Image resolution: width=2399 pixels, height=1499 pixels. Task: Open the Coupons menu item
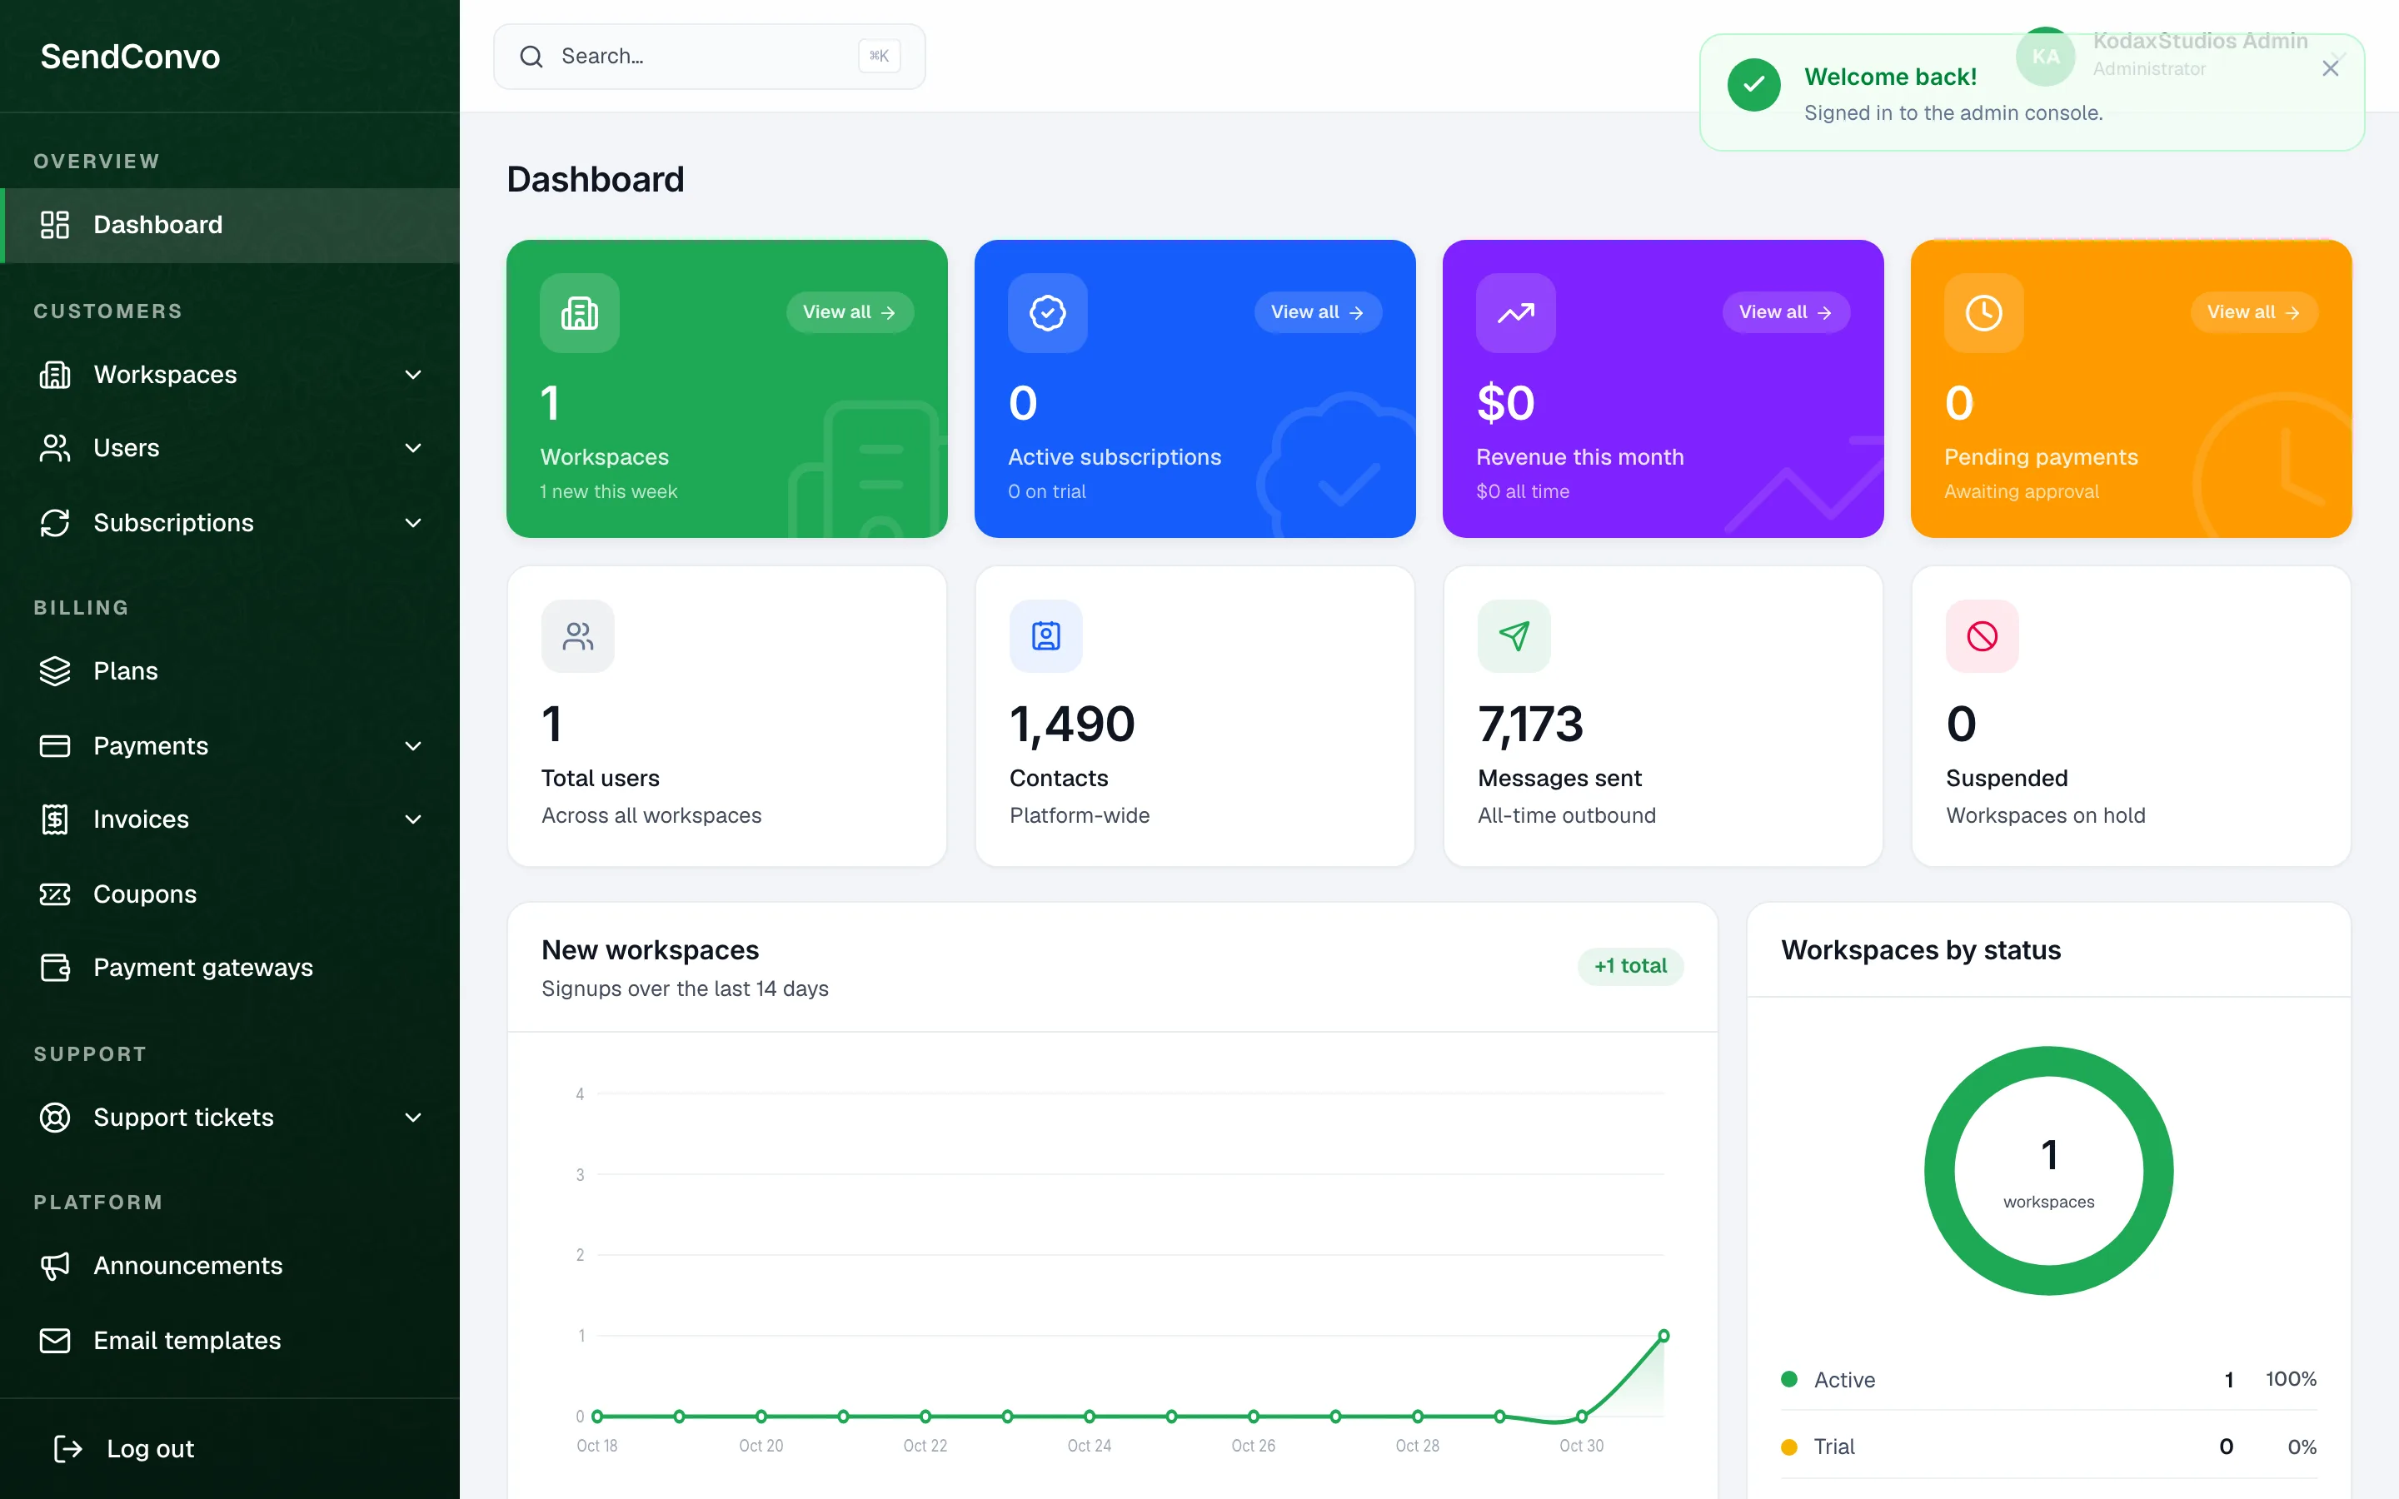(x=230, y=894)
